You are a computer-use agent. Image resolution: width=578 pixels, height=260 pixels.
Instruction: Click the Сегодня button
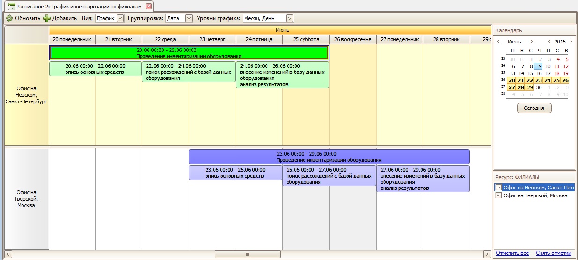pyautogui.click(x=534, y=108)
